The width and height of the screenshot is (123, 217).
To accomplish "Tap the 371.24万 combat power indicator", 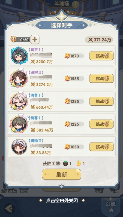I will tap(99, 40).
